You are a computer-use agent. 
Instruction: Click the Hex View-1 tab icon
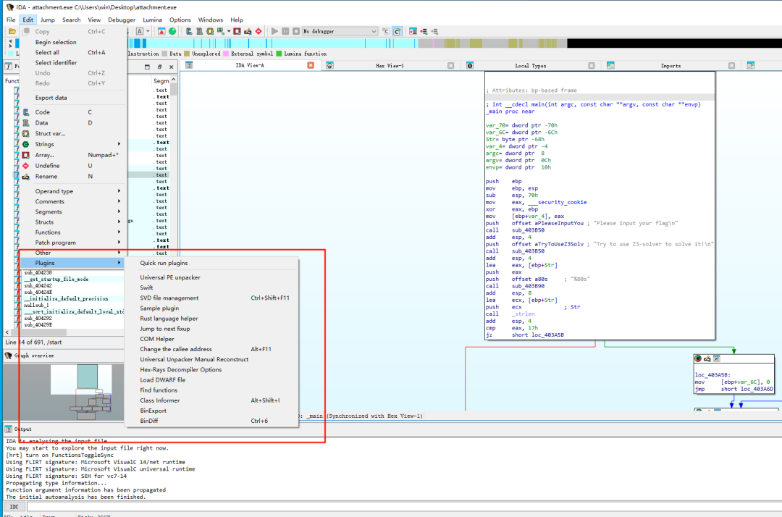pyautogui.click(x=329, y=65)
